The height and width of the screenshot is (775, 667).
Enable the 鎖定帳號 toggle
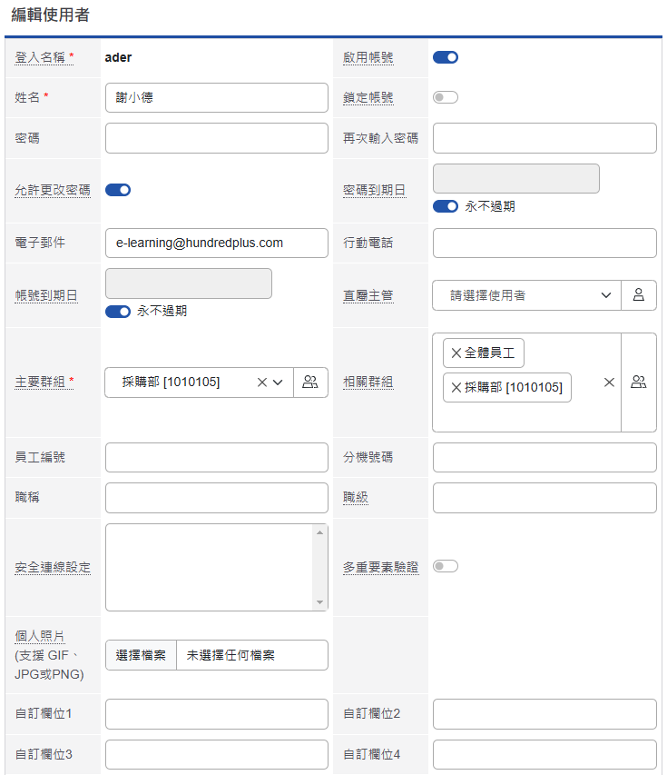click(x=445, y=97)
